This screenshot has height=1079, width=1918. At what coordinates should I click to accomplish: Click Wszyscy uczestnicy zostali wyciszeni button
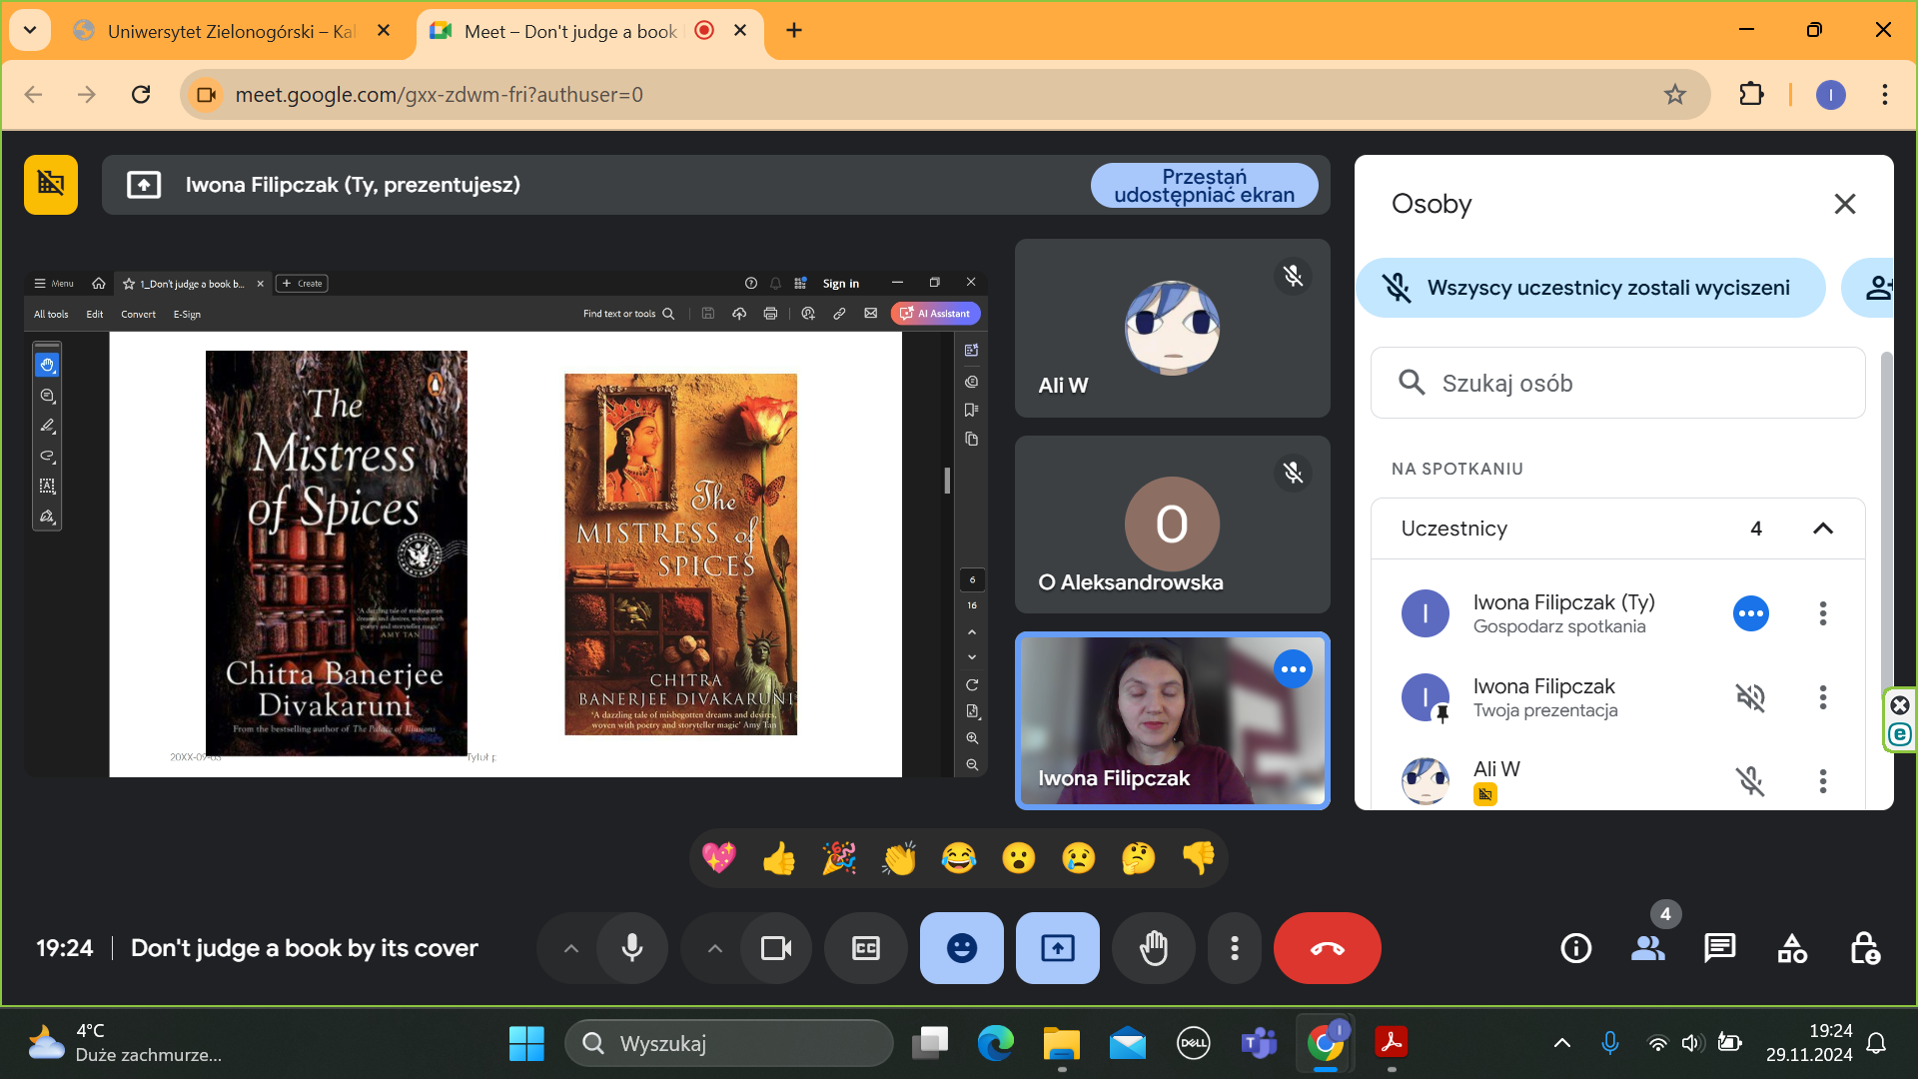point(1590,288)
